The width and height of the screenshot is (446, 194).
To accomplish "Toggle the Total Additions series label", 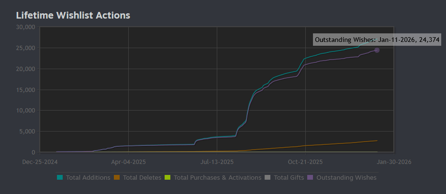I will 88,178.
